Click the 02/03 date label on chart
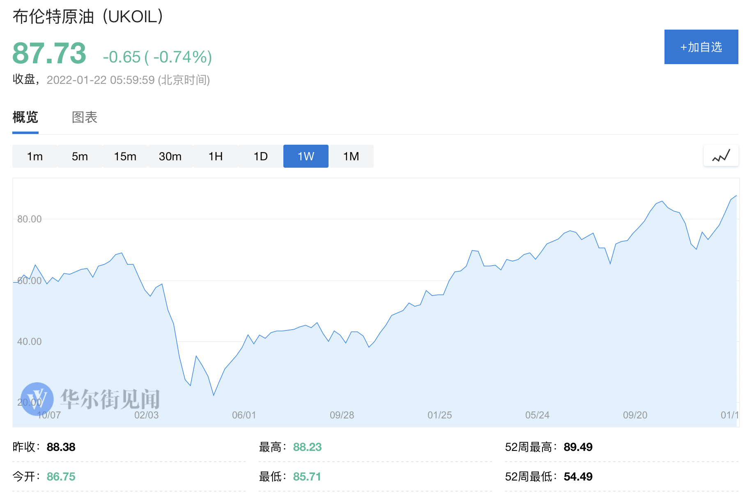754x499 pixels. pos(146,415)
